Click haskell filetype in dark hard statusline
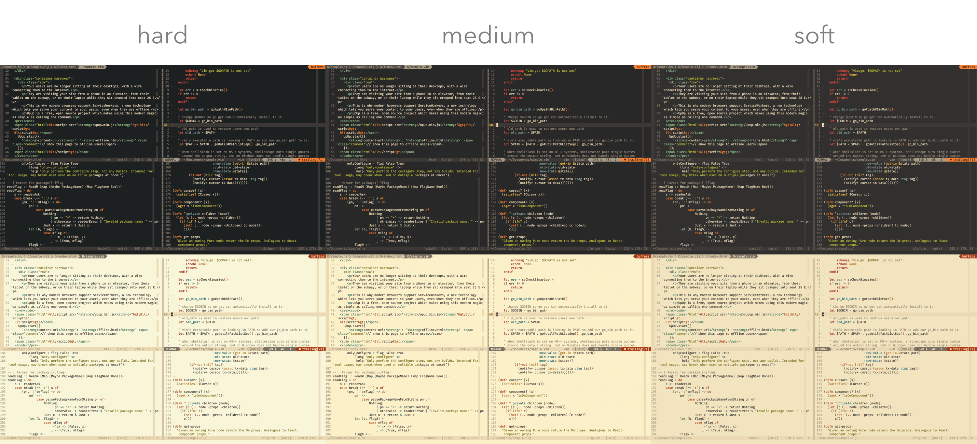 (x=104, y=249)
